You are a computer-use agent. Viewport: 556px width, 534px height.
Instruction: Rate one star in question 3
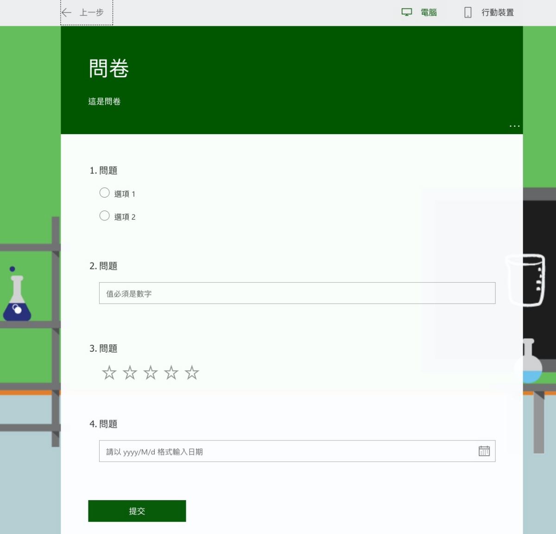click(109, 373)
